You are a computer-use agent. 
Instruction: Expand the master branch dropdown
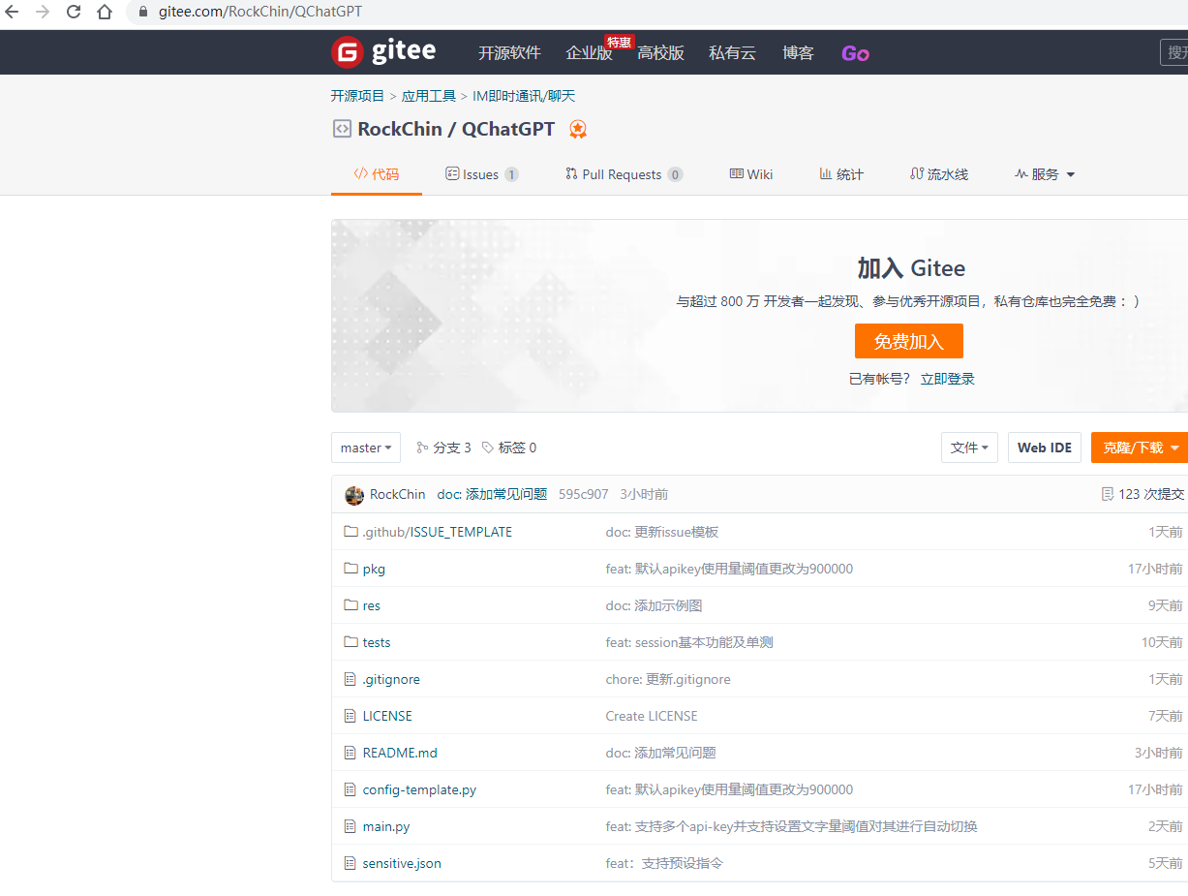click(366, 448)
